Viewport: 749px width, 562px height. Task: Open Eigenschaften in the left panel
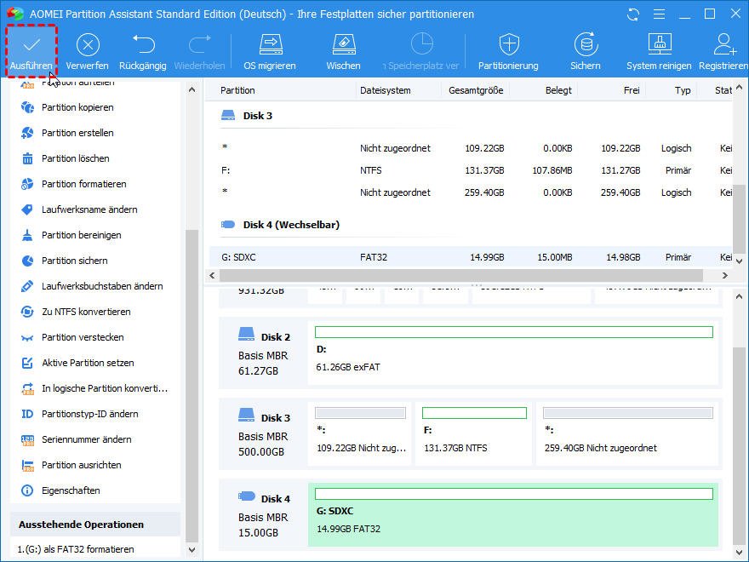click(x=71, y=490)
